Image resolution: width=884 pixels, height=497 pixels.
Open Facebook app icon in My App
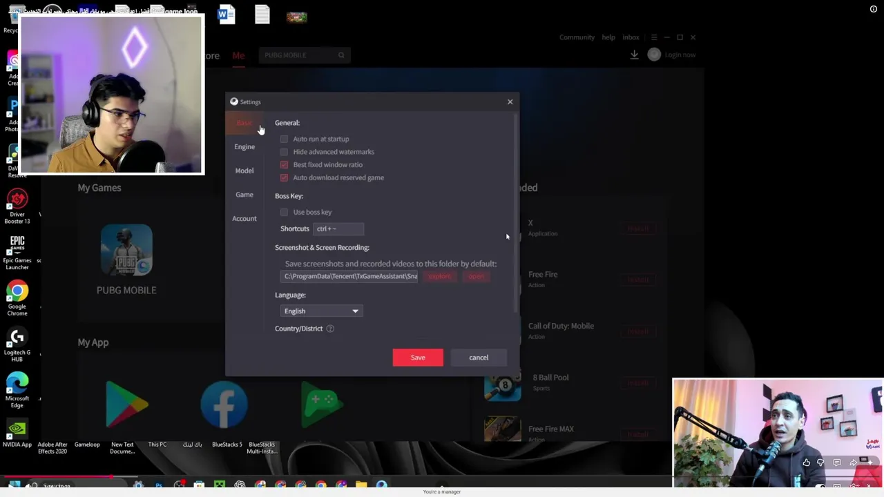[224, 404]
